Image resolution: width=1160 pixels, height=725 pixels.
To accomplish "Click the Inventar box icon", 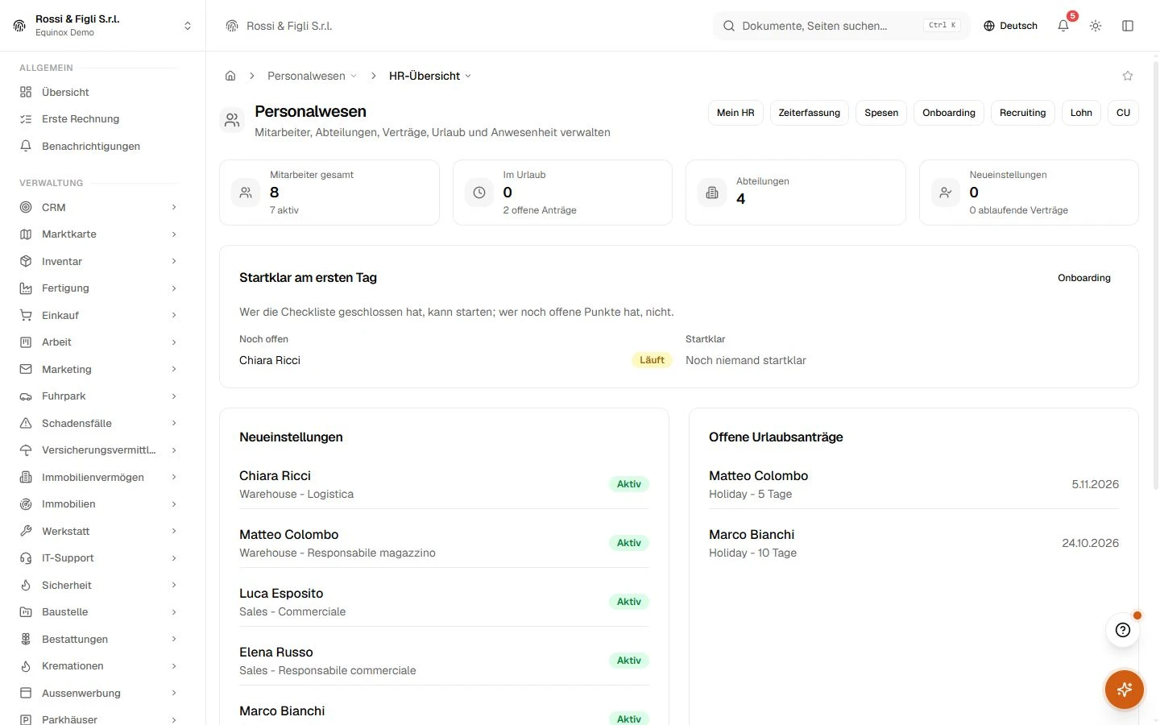I will (x=26, y=261).
